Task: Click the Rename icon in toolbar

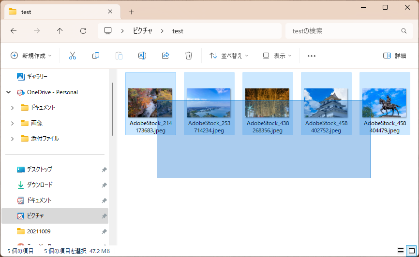Action: [142, 56]
